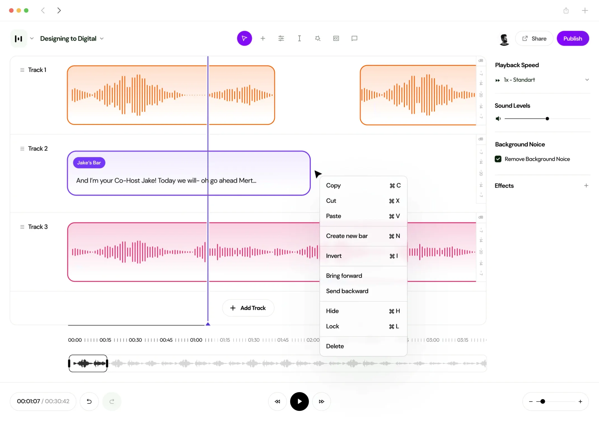Open the user profile avatar
The width and height of the screenshot is (599, 421).
[x=504, y=39]
